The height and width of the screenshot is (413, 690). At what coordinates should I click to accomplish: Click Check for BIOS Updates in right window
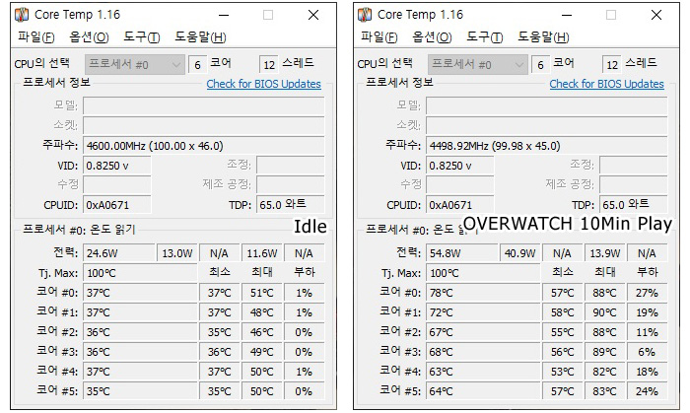[606, 84]
